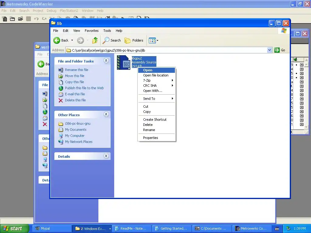The image size is (311, 233).
Task: Open the popup arrow in project row ending in 6
Action: [x=302, y=116]
